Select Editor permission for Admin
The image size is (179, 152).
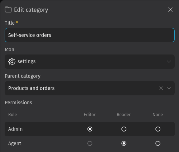tap(90, 129)
